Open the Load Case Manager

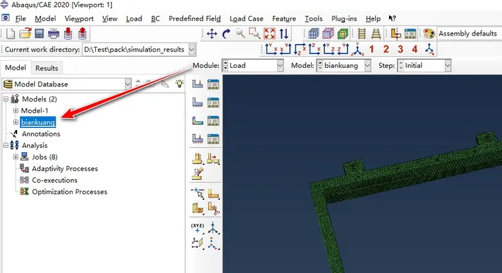[213, 138]
